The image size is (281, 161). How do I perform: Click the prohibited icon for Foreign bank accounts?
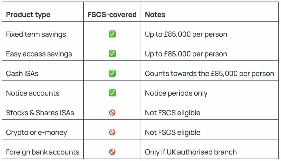tap(112, 152)
